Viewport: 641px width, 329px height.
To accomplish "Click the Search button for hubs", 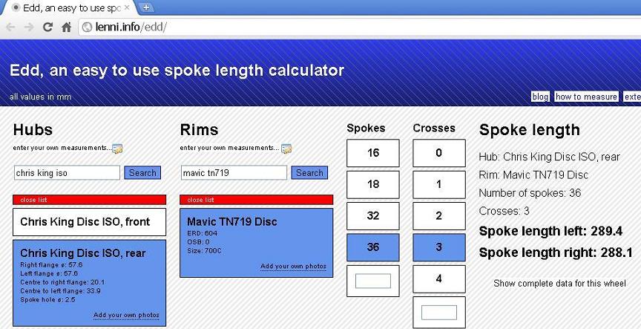I will pos(142,173).
